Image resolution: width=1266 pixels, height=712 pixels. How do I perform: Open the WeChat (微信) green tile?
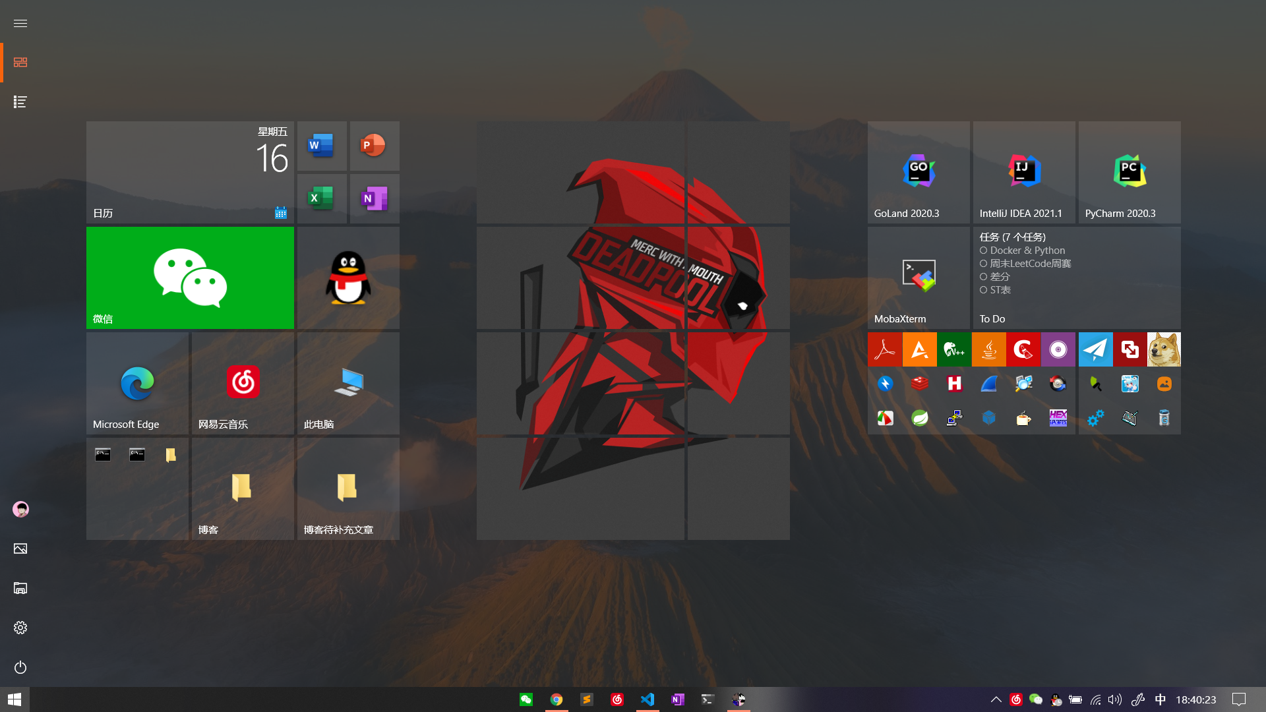click(190, 278)
